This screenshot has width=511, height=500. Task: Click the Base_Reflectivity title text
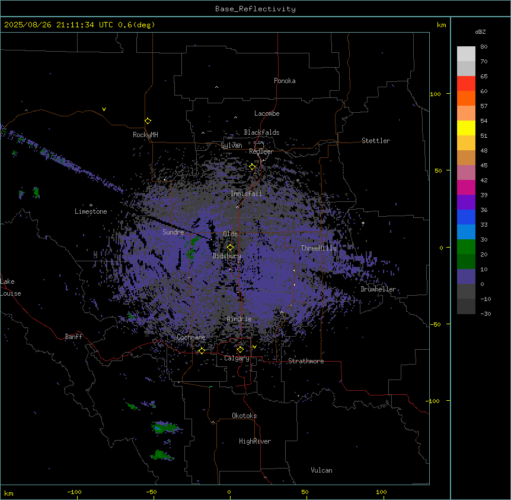pyautogui.click(x=255, y=9)
